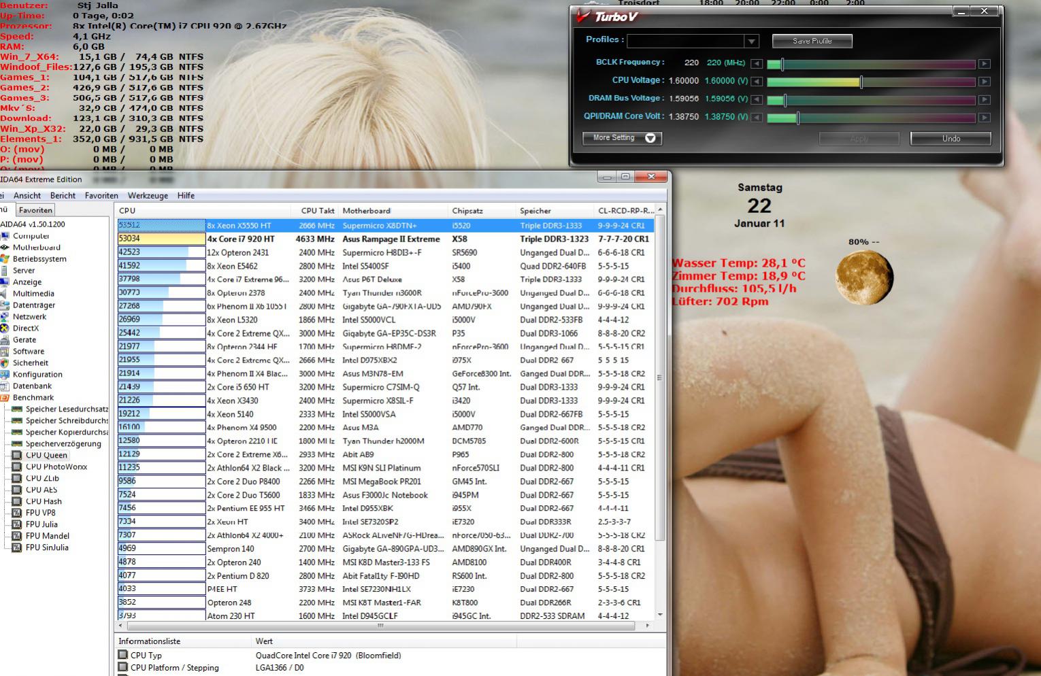Increase BCLK Frequency with right arrow
Screen dimensions: 1041x676
coord(984,63)
